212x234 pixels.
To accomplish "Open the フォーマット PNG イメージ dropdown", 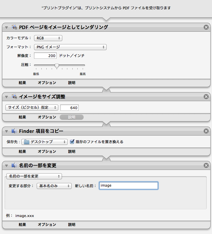I will coord(70,47).
